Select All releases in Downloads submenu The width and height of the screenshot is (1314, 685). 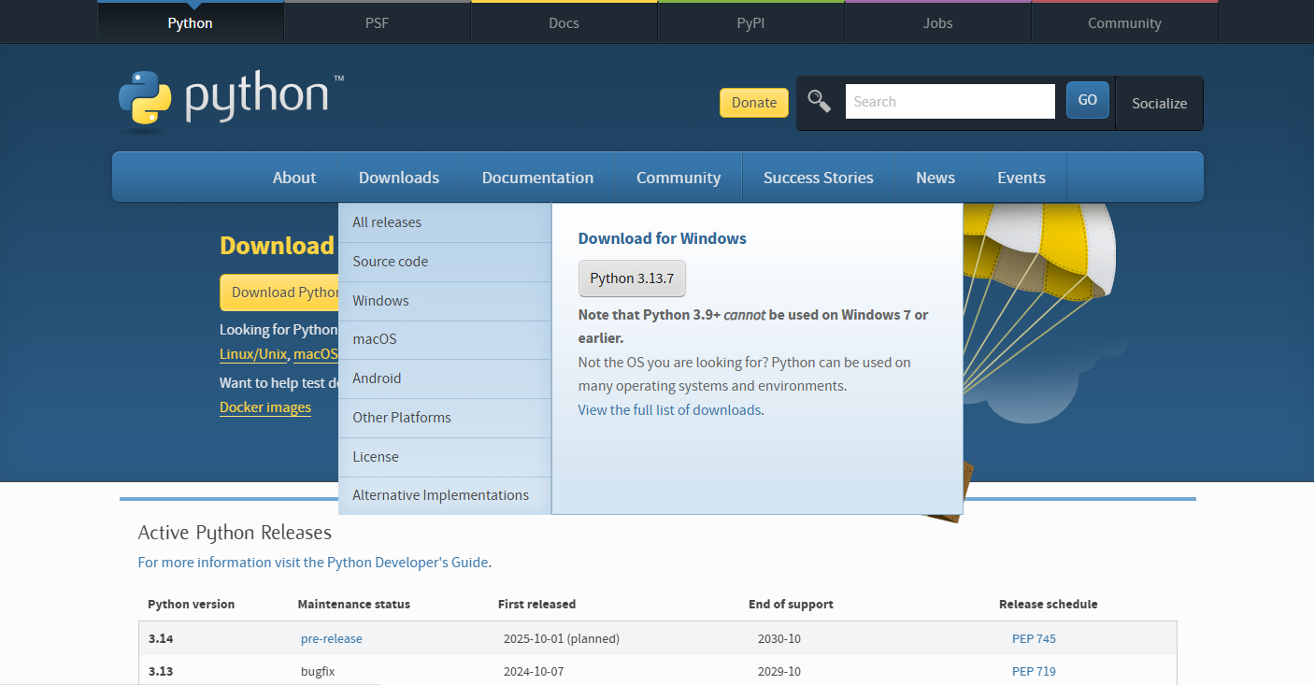pyautogui.click(x=445, y=222)
